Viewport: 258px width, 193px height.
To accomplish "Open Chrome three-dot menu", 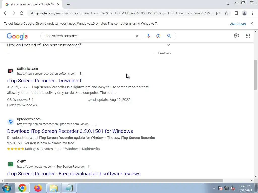I will point(252,13).
